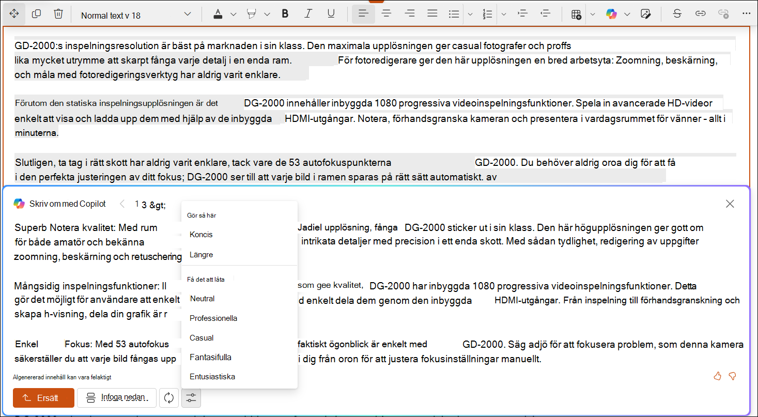
Task: Click the Infoga nedan button
Action: pyautogui.click(x=116, y=398)
